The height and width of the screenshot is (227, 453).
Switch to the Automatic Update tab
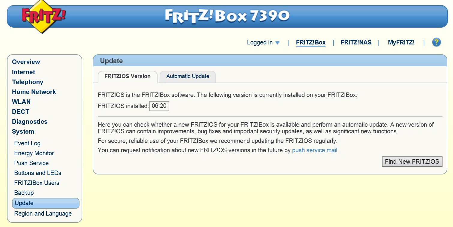tap(187, 76)
